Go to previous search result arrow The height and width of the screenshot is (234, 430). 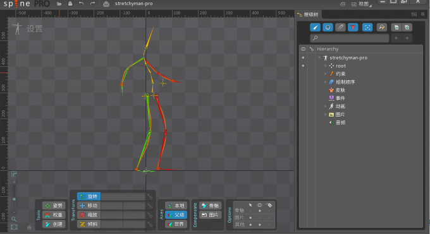click(396, 38)
